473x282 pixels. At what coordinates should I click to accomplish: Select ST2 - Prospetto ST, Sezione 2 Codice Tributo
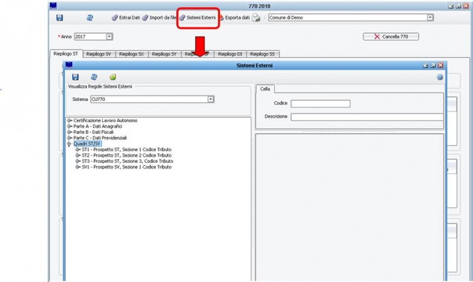127,155
